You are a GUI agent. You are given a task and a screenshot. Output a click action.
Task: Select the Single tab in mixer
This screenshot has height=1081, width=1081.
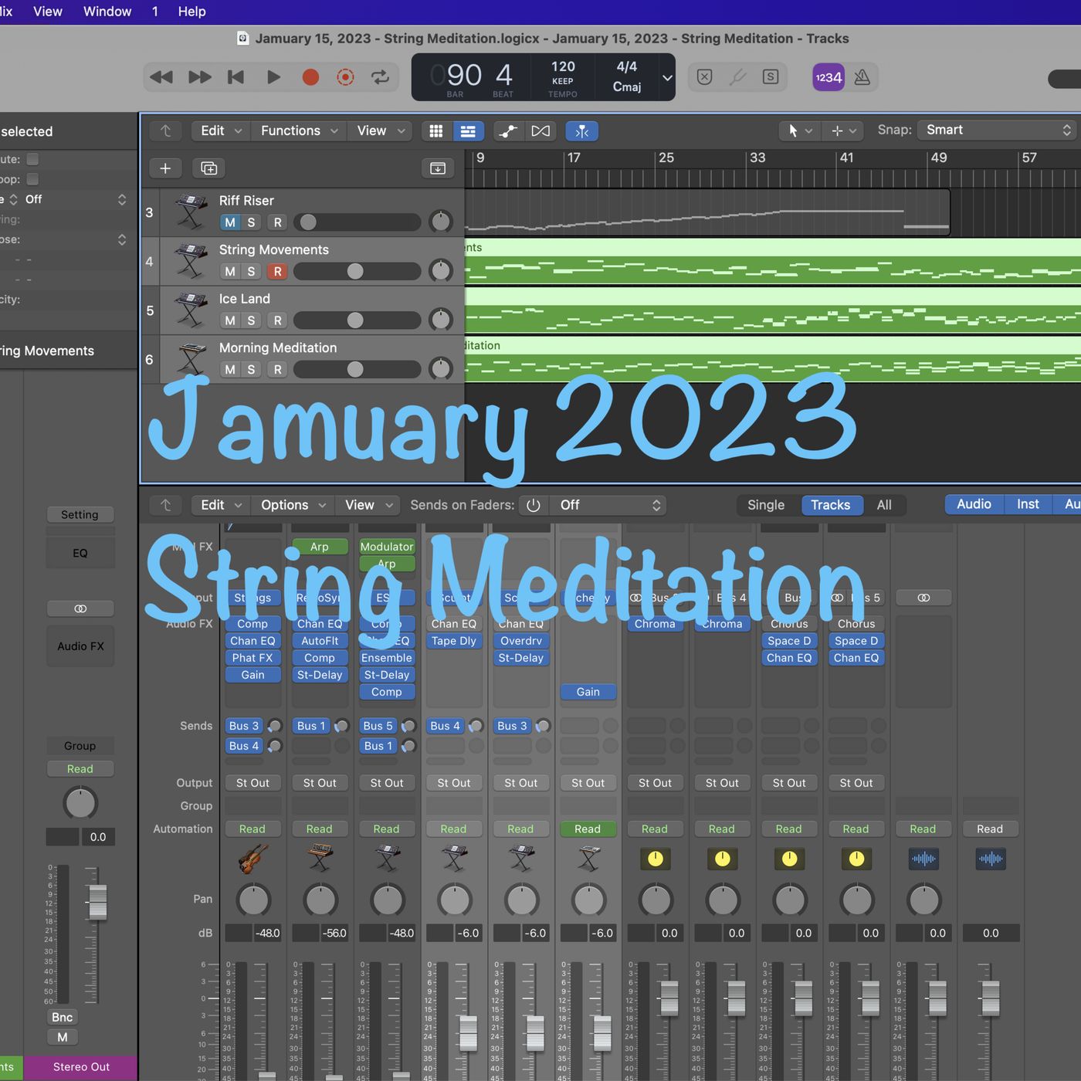pos(765,505)
